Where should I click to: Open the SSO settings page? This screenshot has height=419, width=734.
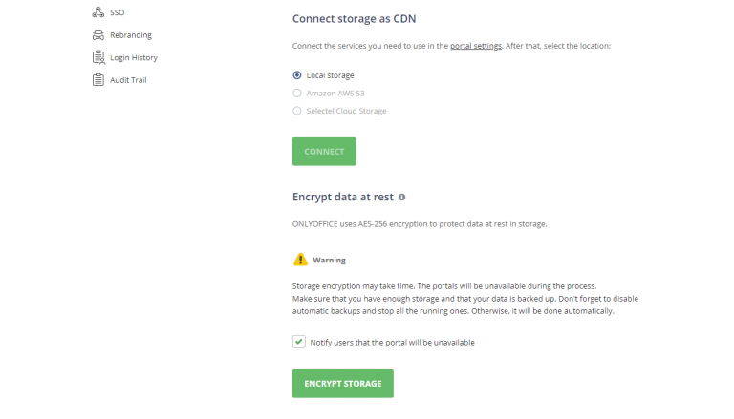pos(117,12)
